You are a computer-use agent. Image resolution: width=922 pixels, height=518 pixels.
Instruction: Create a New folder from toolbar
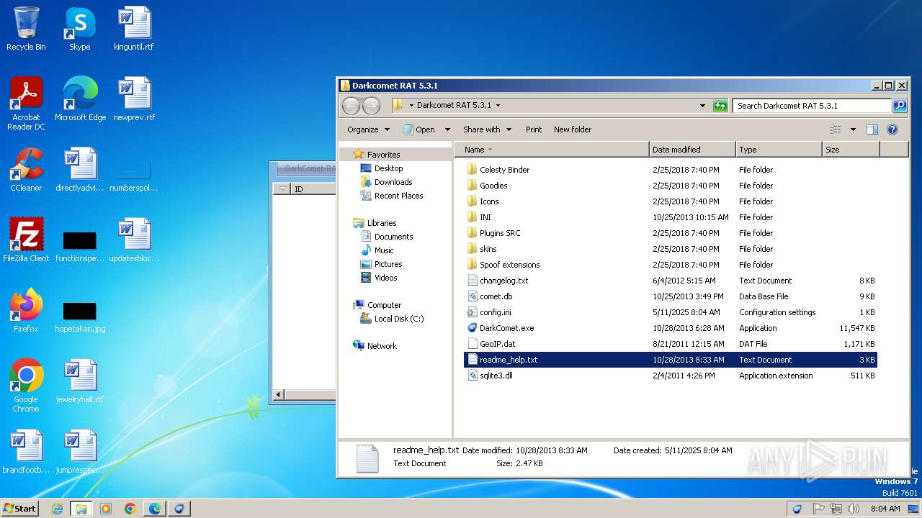pyautogui.click(x=573, y=129)
